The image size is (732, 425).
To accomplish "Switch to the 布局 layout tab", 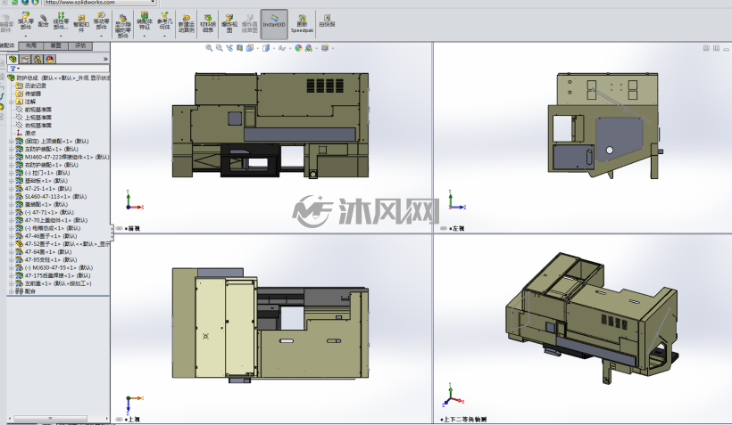I will click(x=31, y=45).
